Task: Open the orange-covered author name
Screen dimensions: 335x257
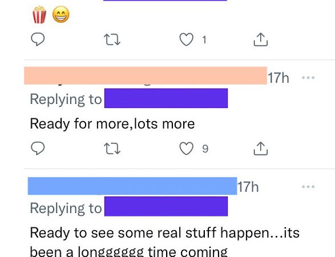Action: tap(146, 76)
